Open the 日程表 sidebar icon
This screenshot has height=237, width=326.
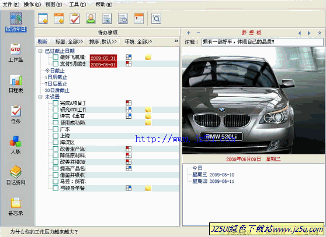pyautogui.click(x=16, y=83)
